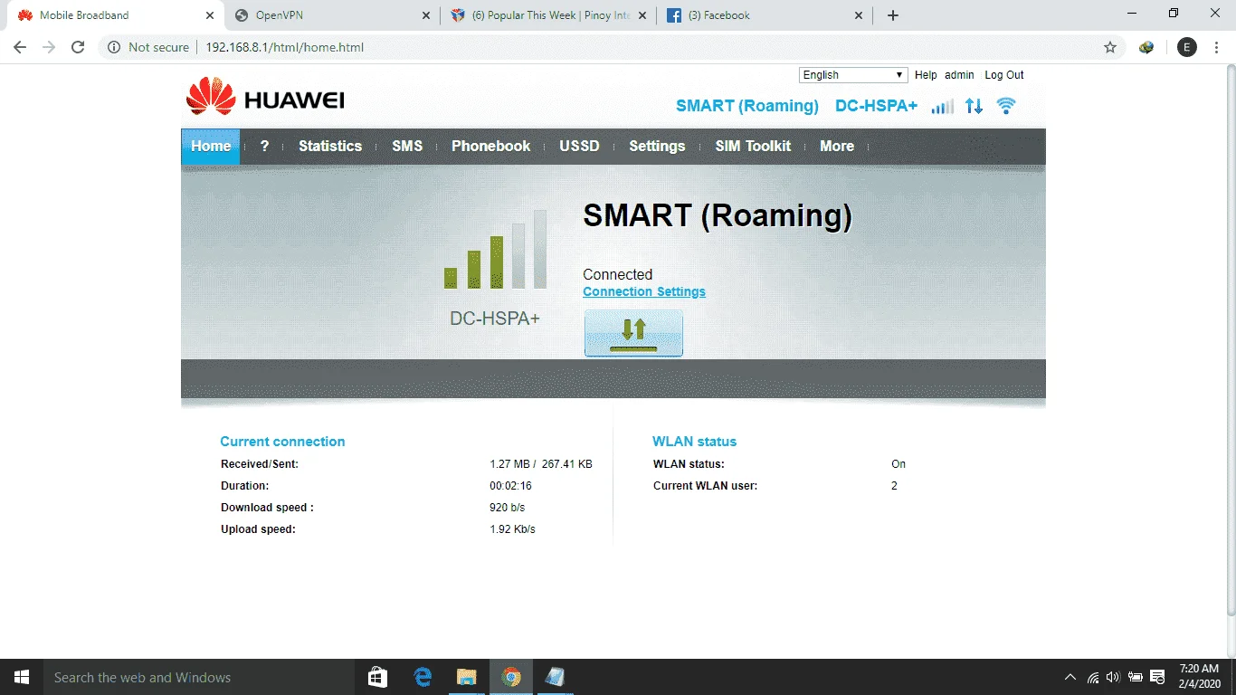Open the Chrome three-dot menu
Viewport: 1236px width, 695px height.
(x=1217, y=47)
